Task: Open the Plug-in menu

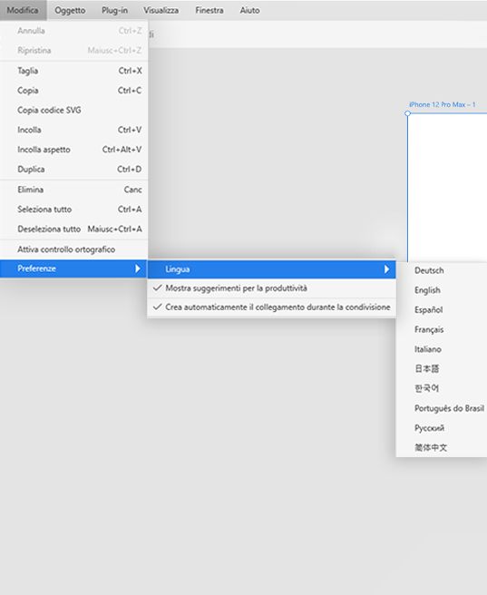Action: (114, 10)
